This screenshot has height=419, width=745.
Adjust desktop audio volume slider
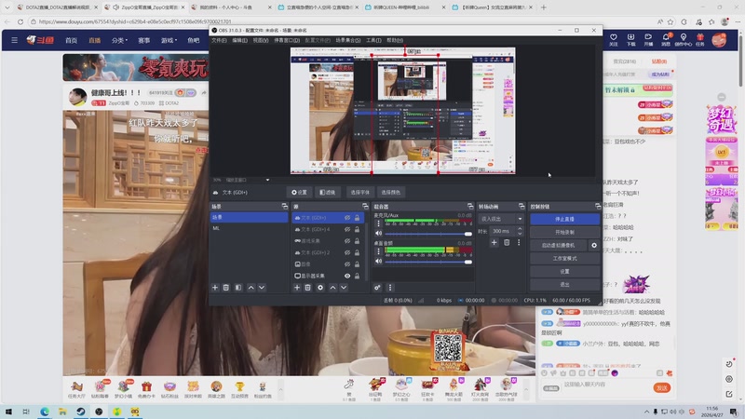click(x=428, y=262)
